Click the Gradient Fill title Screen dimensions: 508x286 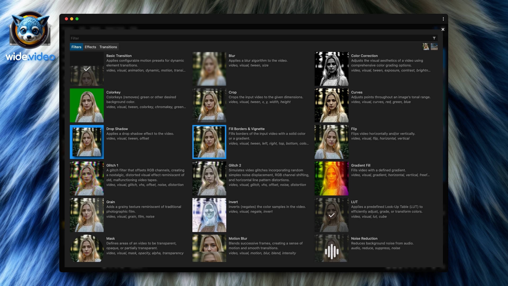pos(361,165)
